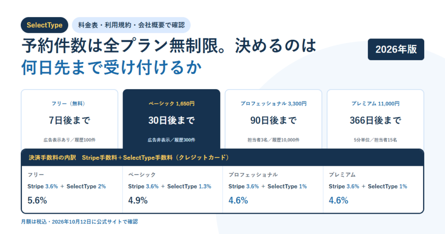Click the 7日後まで text

tap(70, 120)
